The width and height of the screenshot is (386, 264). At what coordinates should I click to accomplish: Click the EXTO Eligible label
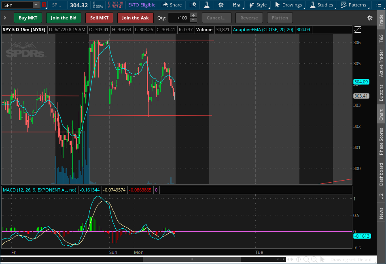[x=142, y=5]
